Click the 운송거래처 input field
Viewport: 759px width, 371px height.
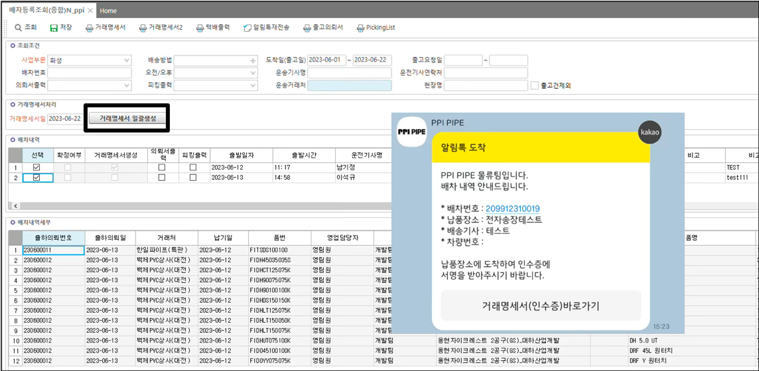click(350, 85)
